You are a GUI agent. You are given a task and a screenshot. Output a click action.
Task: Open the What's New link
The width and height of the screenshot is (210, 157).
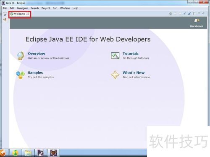(134, 72)
